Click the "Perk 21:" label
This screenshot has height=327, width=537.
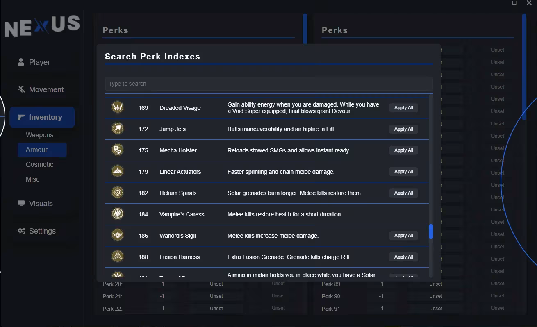coord(112,296)
